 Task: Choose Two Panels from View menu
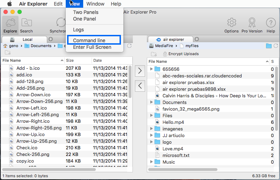pyautogui.click(x=86, y=12)
